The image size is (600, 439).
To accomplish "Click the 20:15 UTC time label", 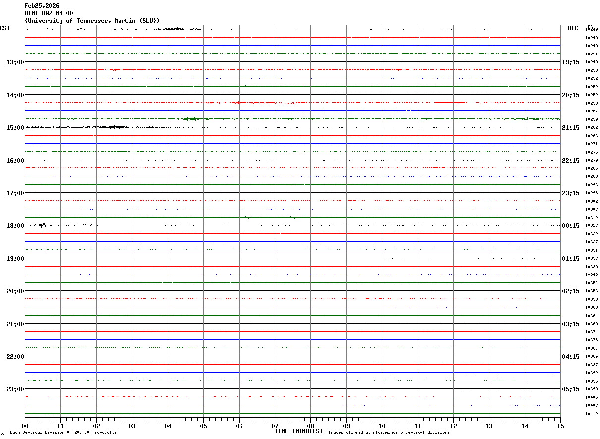I will pyautogui.click(x=571, y=95).
